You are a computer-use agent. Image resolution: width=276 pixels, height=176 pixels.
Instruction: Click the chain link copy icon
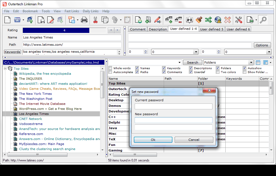[115, 20]
